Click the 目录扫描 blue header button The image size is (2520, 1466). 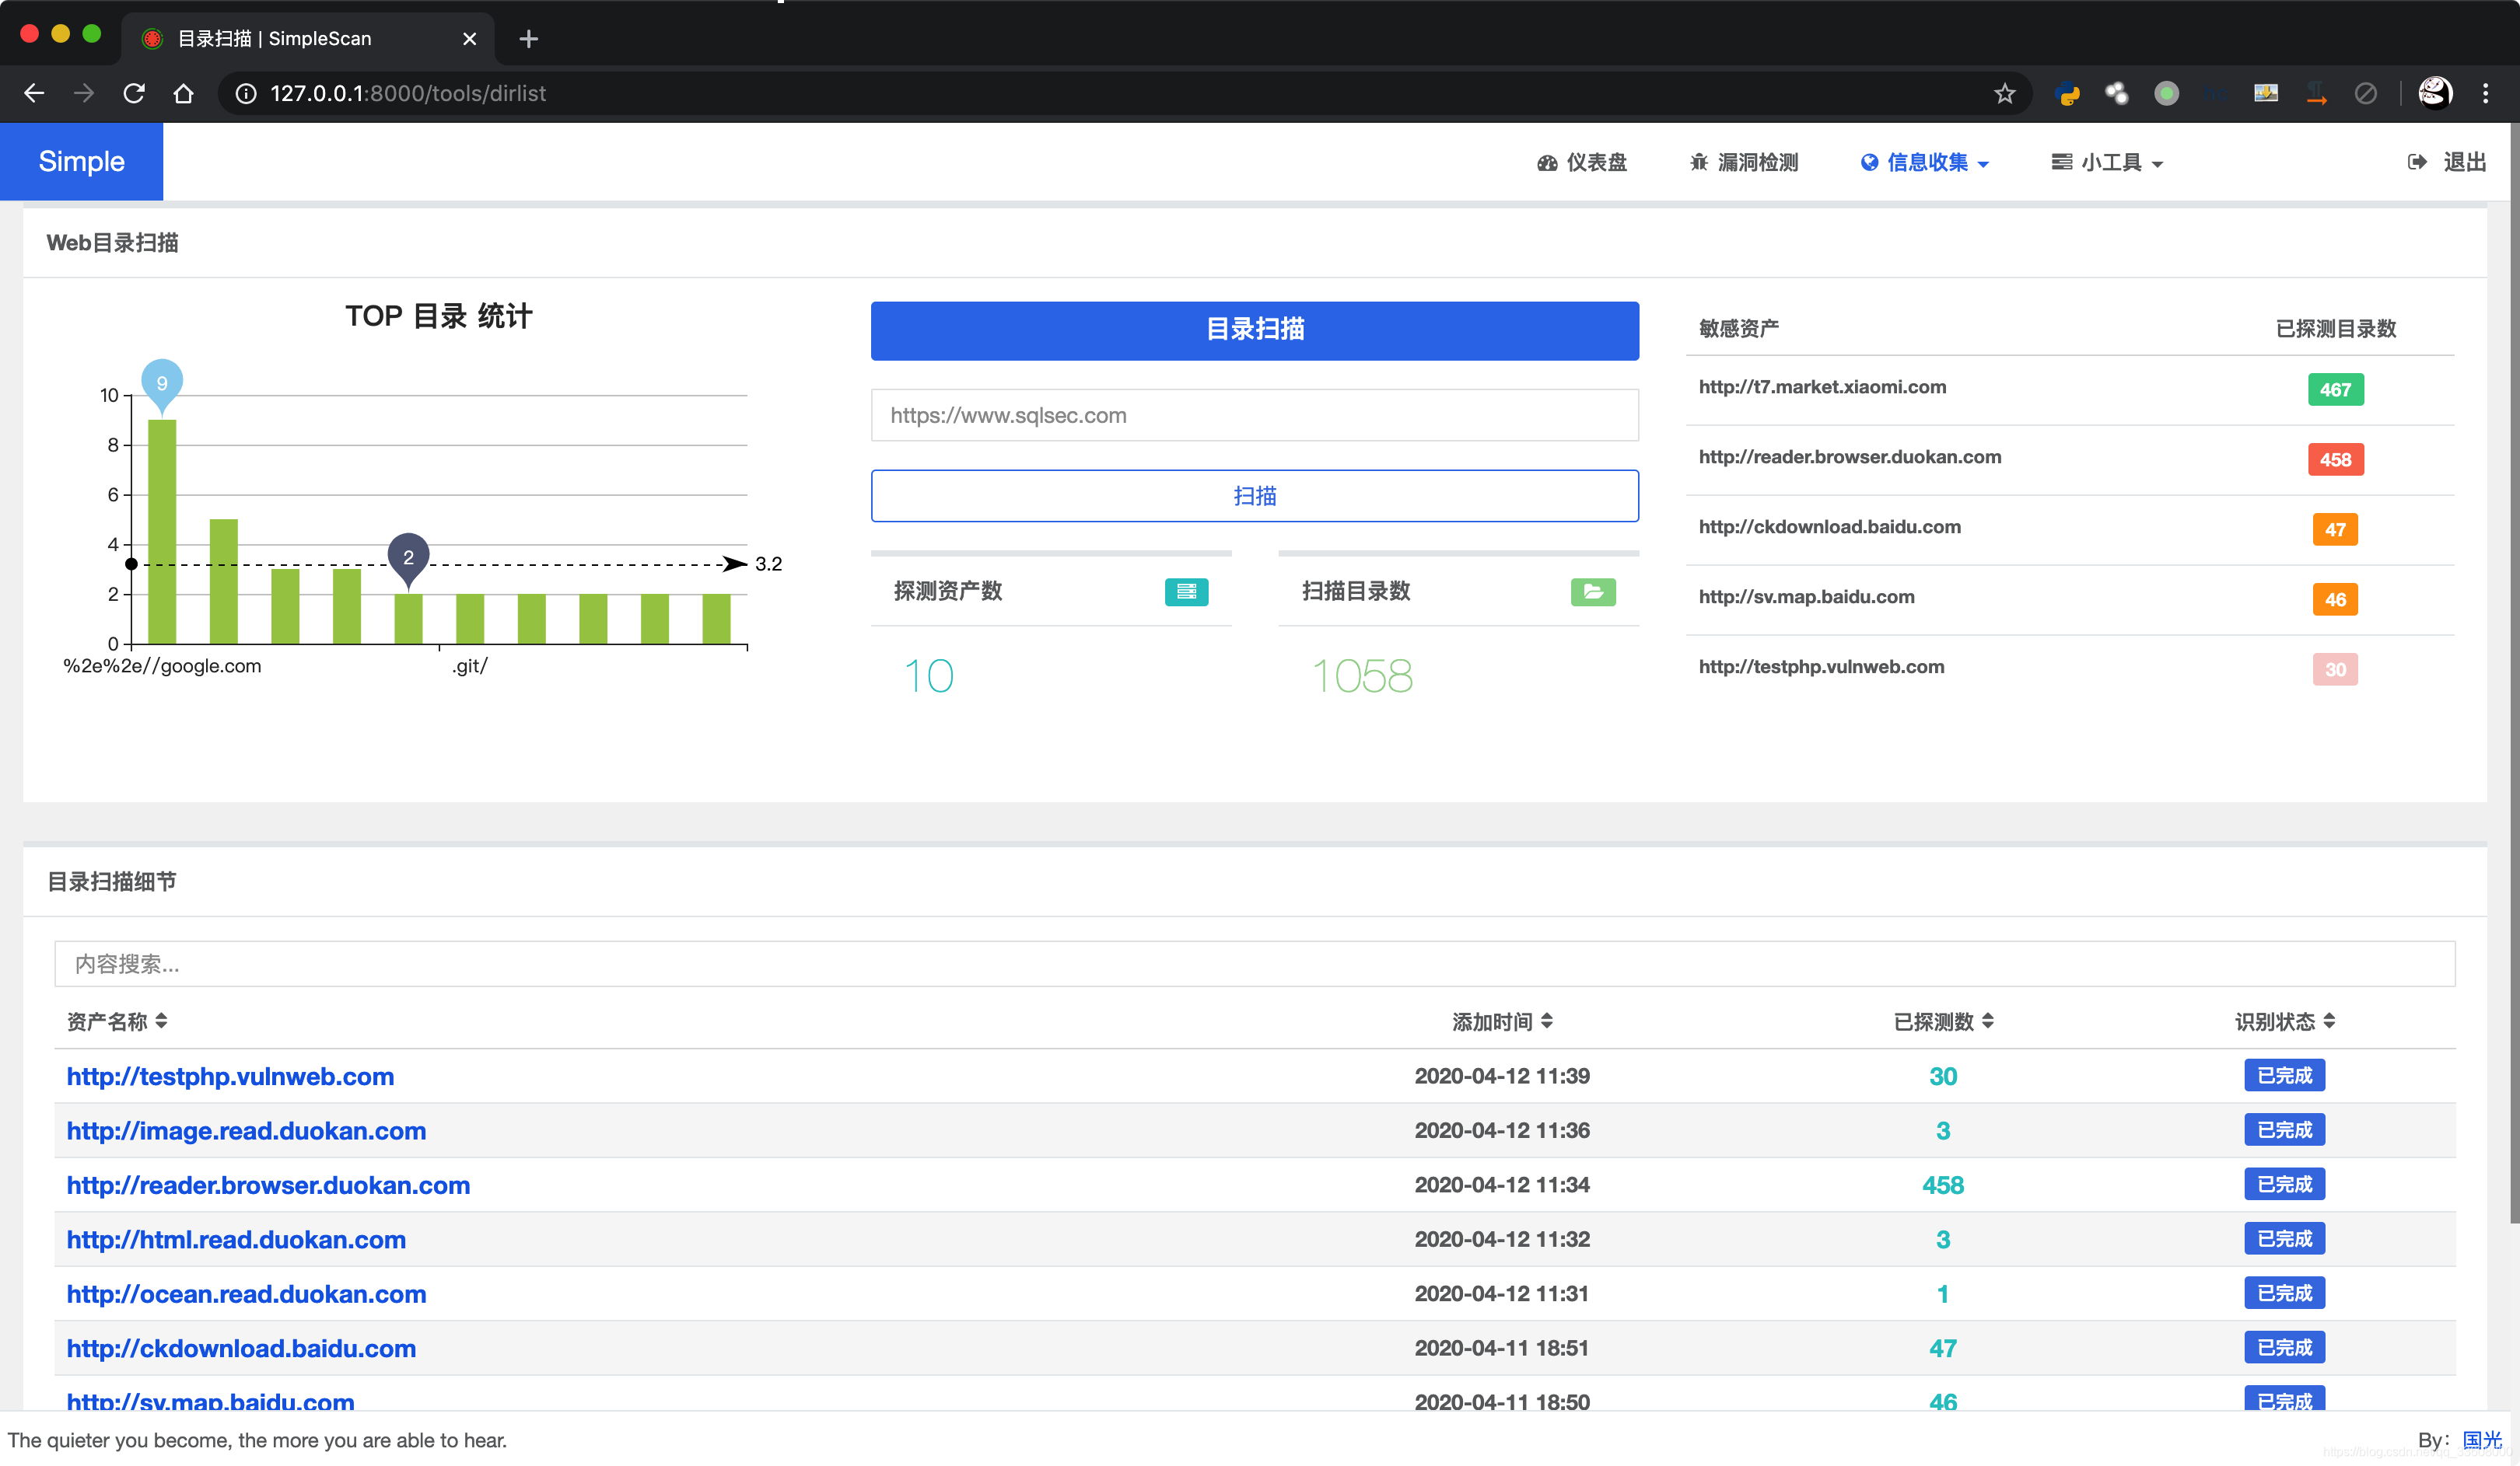click(x=1254, y=331)
